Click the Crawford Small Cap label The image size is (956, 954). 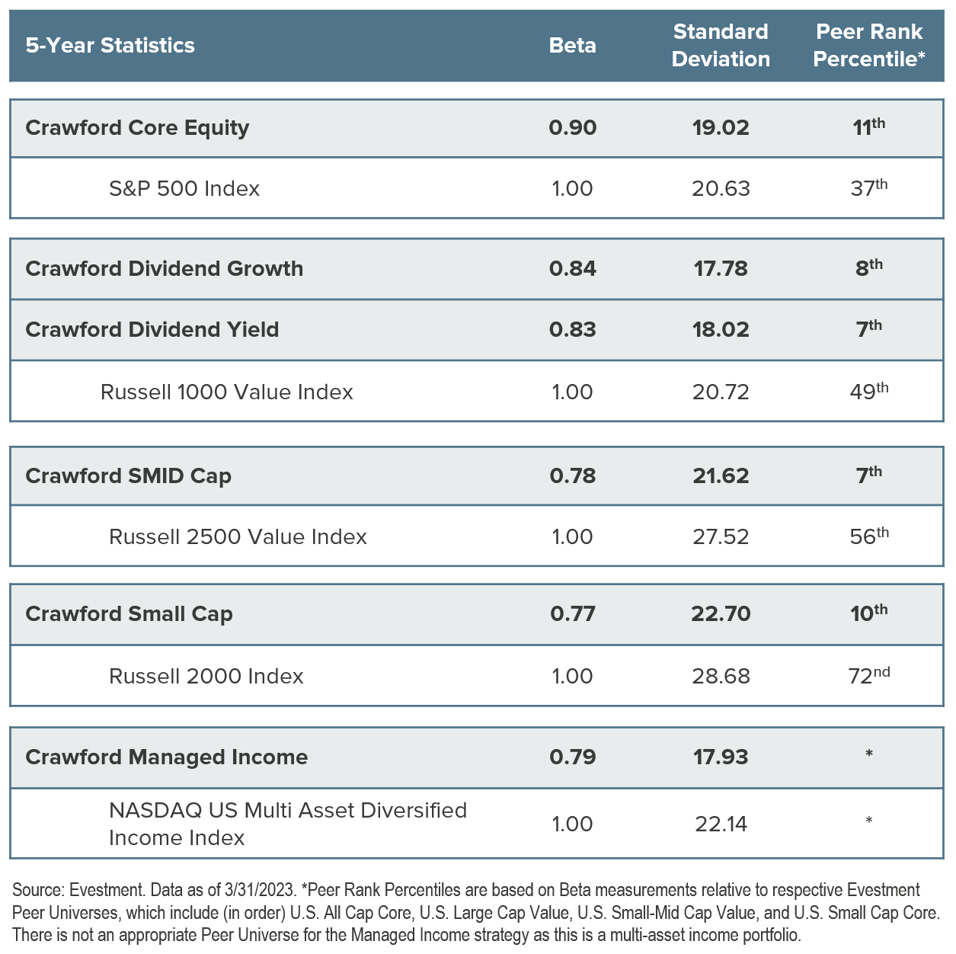tap(129, 613)
